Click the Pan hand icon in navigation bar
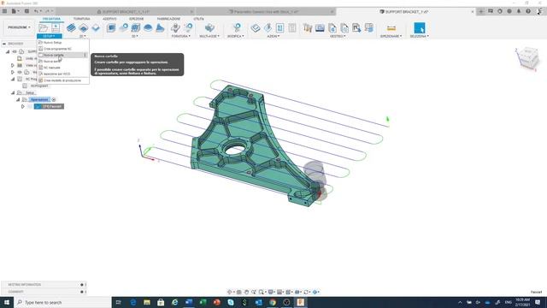The image size is (547, 308). pos(246,292)
